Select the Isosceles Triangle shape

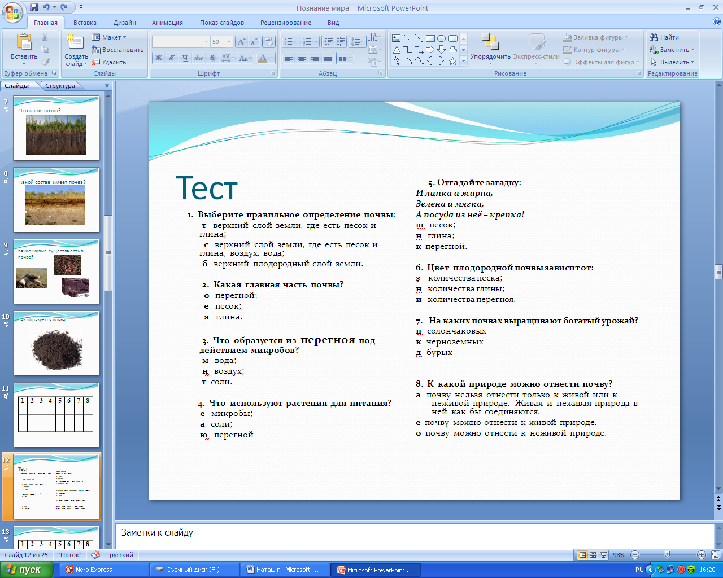(397, 49)
